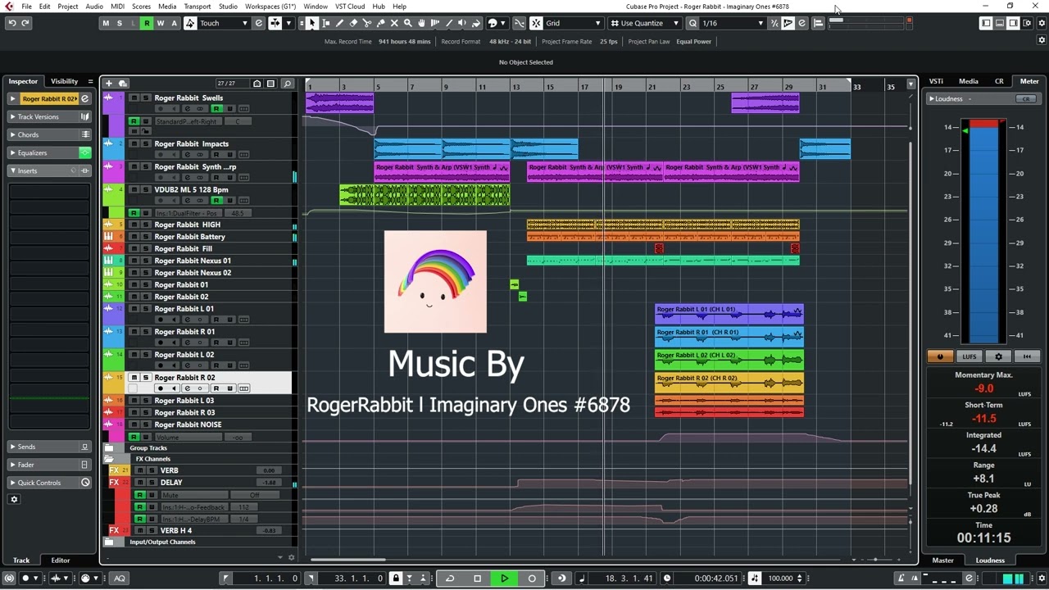This screenshot has width=1049, height=590.
Task: Click Add Track plus button
Action: pyautogui.click(x=109, y=84)
